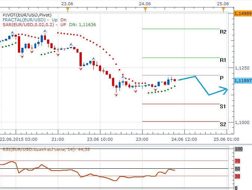The width and height of the screenshot is (252, 190).
Task: Select the FRACTAL(EUR/USD) indicator label
Action: coord(24,19)
